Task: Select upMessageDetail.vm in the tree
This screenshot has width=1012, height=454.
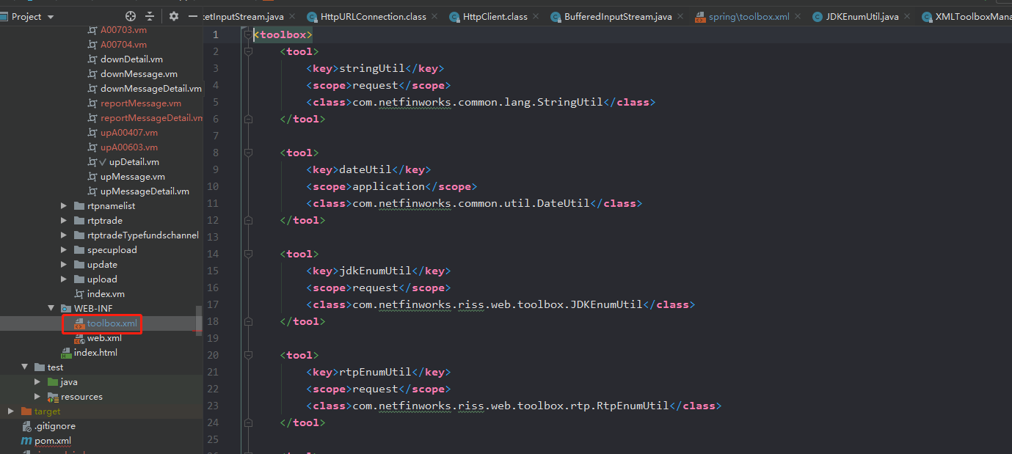Action: click(x=145, y=191)
